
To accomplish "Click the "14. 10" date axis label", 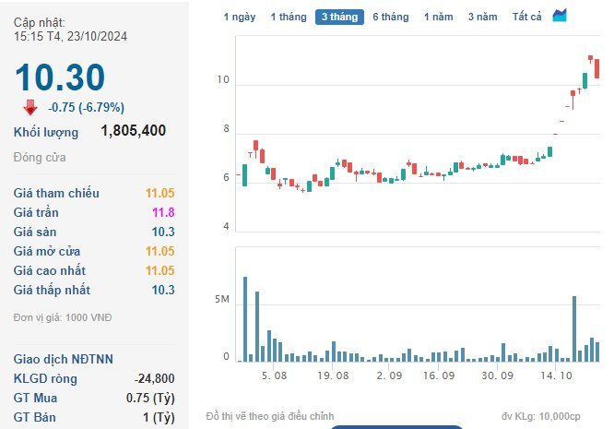I will 556,375.
